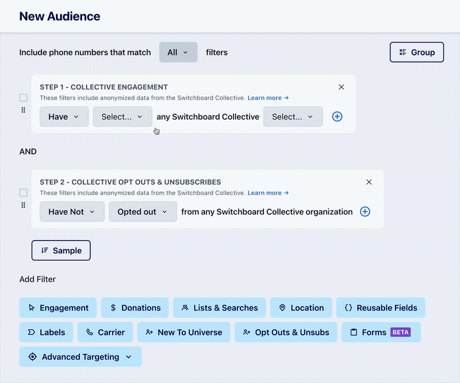The image size is (460, 383).
Task: Add a Reusable Fields filter
Action: point(381,308)
